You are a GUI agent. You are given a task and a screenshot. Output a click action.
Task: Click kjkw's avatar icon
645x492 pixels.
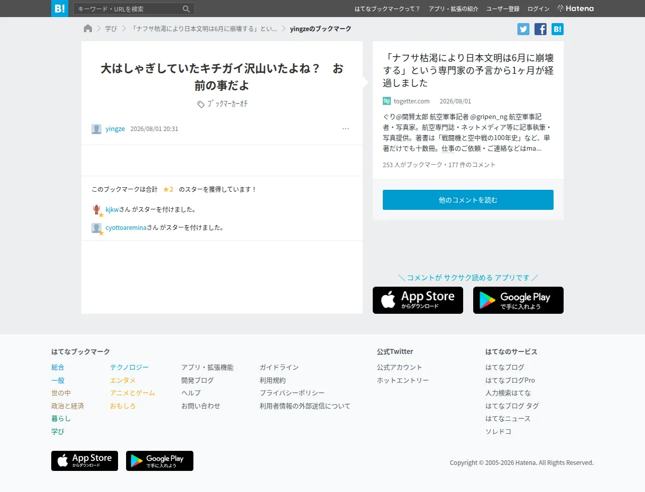pyautogui.click(x=96, y=209)
